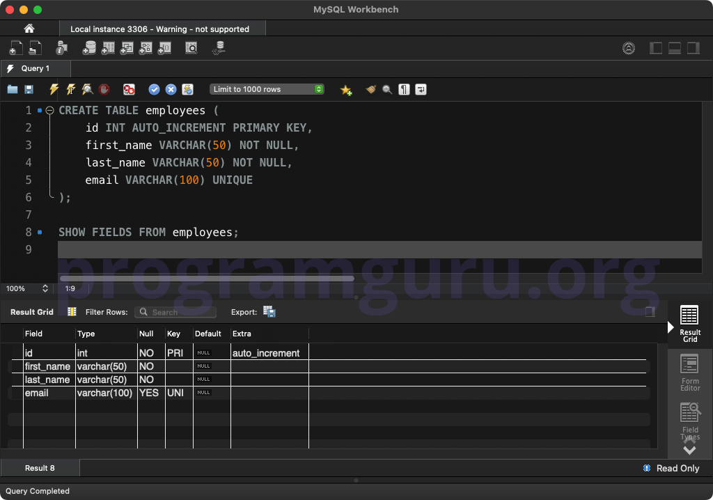713x500 pixels.
Task: Select the auto_increment extra cell
Action: click(x=269, y=353)
